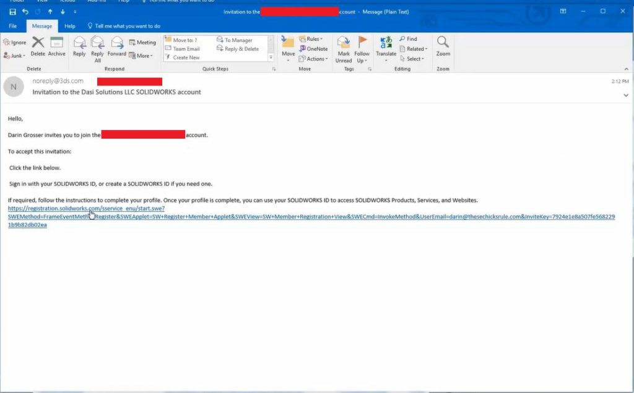Select Team Email quick step

point(183,48)
